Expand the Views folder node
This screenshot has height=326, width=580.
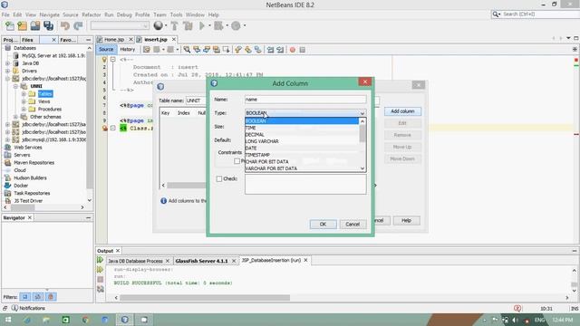[24, 101]
